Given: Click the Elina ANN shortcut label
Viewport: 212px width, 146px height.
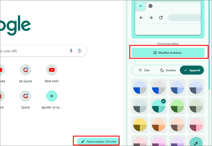Looking at the screenshot, I should pos(52,81).
